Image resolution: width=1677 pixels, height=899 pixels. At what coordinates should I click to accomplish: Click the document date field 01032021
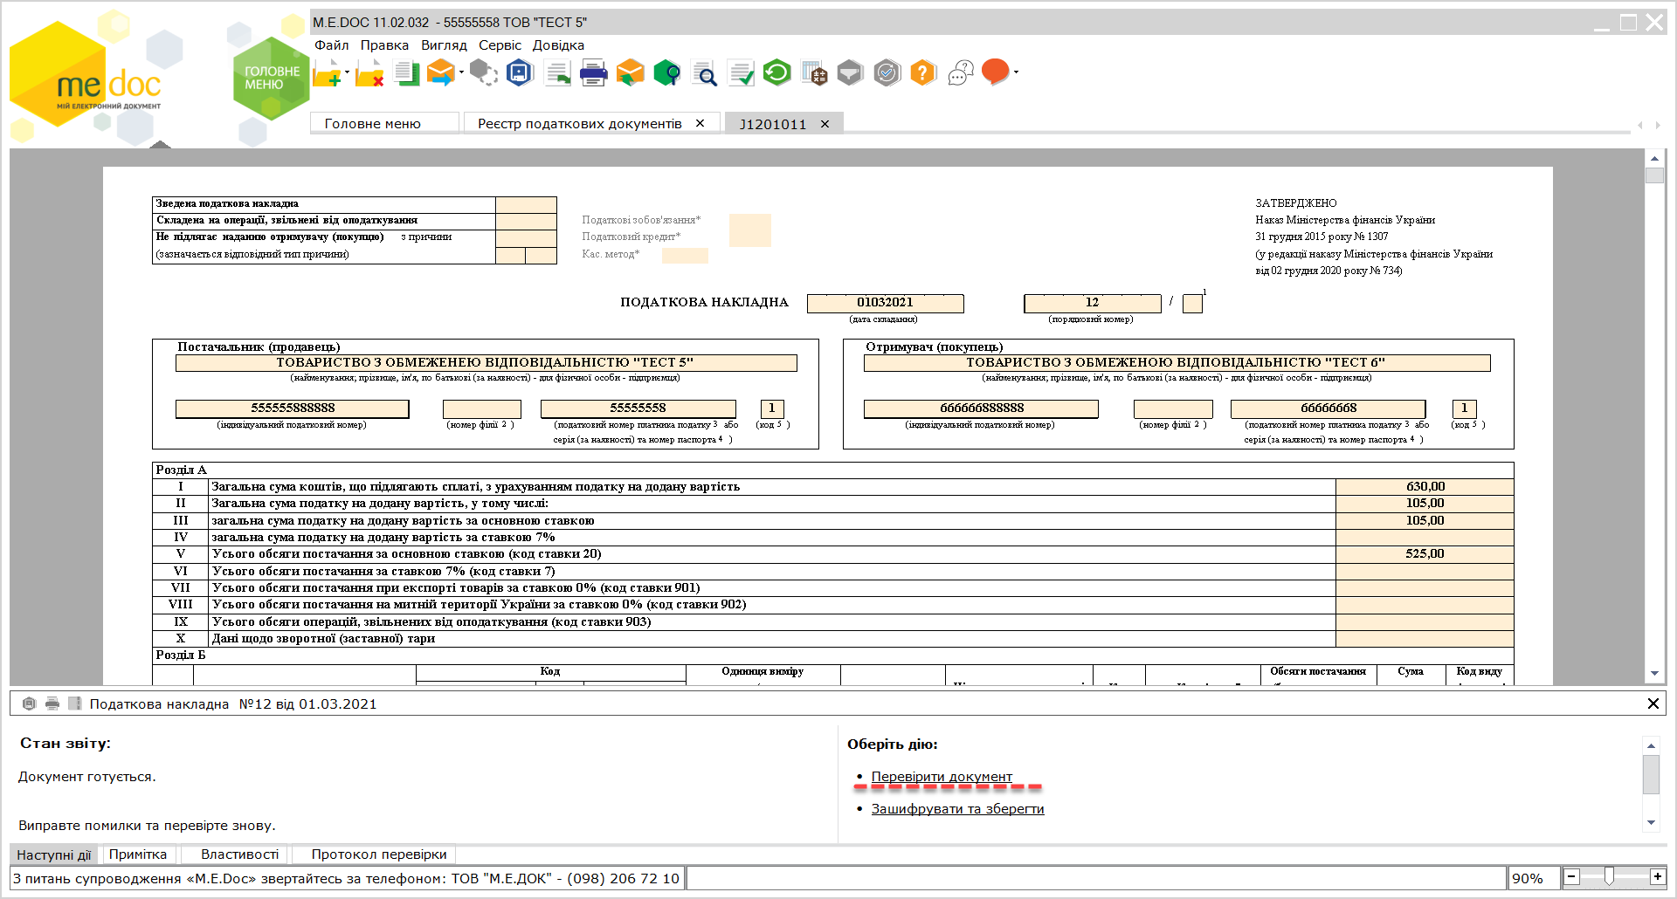click(885, 303)
